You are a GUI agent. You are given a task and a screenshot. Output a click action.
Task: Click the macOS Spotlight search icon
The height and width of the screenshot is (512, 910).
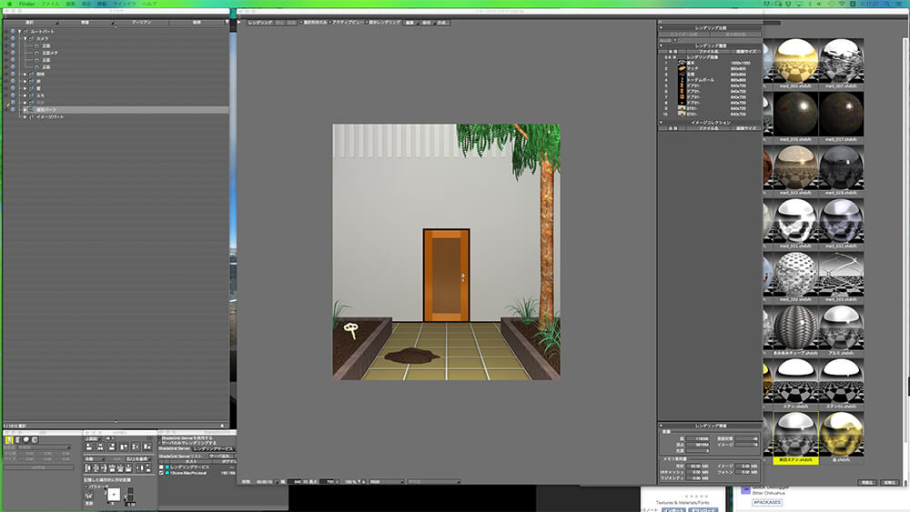(x=888, y=4)
